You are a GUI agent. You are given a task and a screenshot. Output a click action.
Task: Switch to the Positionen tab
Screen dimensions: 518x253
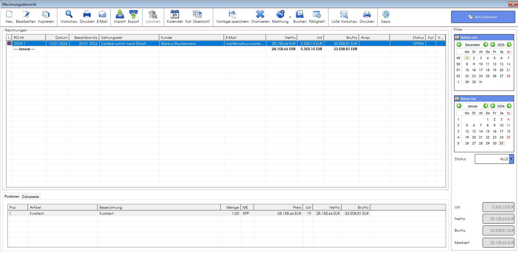12,196
